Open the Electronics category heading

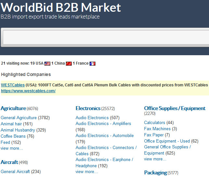coord(88,108)
